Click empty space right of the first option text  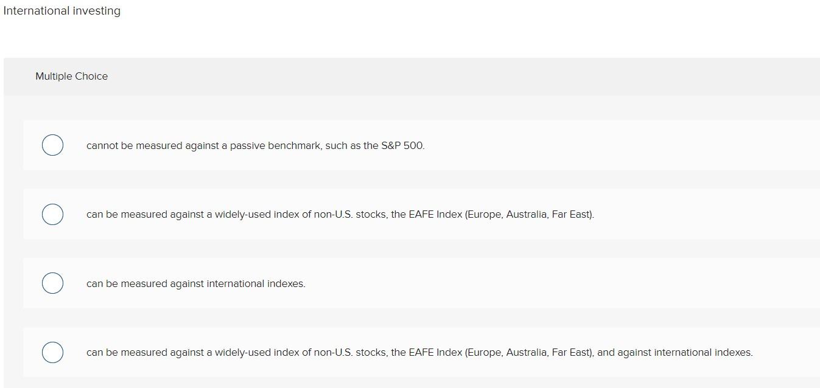[x=609, y=145]
